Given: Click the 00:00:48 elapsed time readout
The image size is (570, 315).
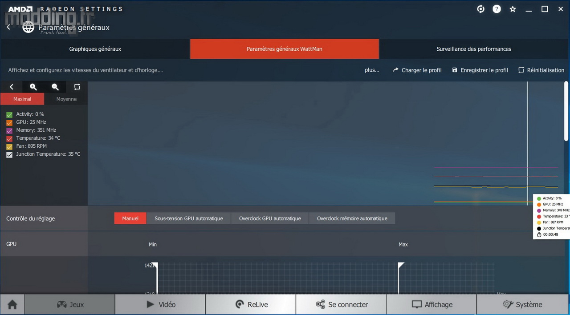Looking at the screenshot, I should tap(550, 234).
